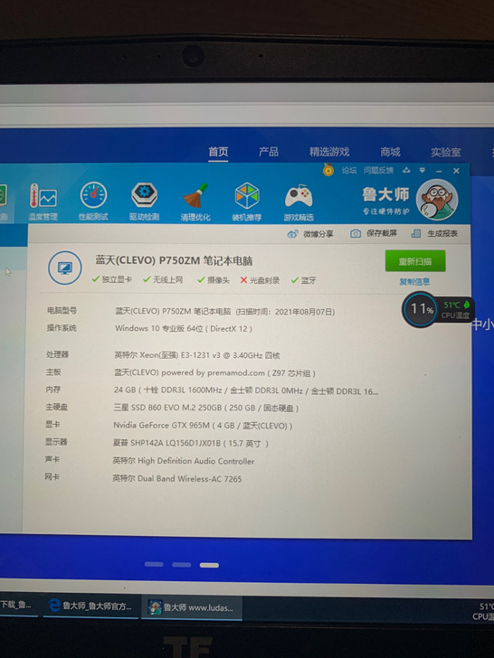Screen dimensions: 494x658
Task: Click the 复制信息 copy info link
Action: 414,282
